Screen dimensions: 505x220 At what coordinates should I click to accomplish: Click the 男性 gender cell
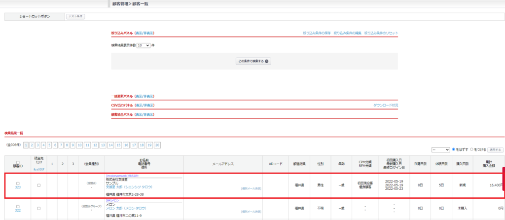[x=320, y=185]
